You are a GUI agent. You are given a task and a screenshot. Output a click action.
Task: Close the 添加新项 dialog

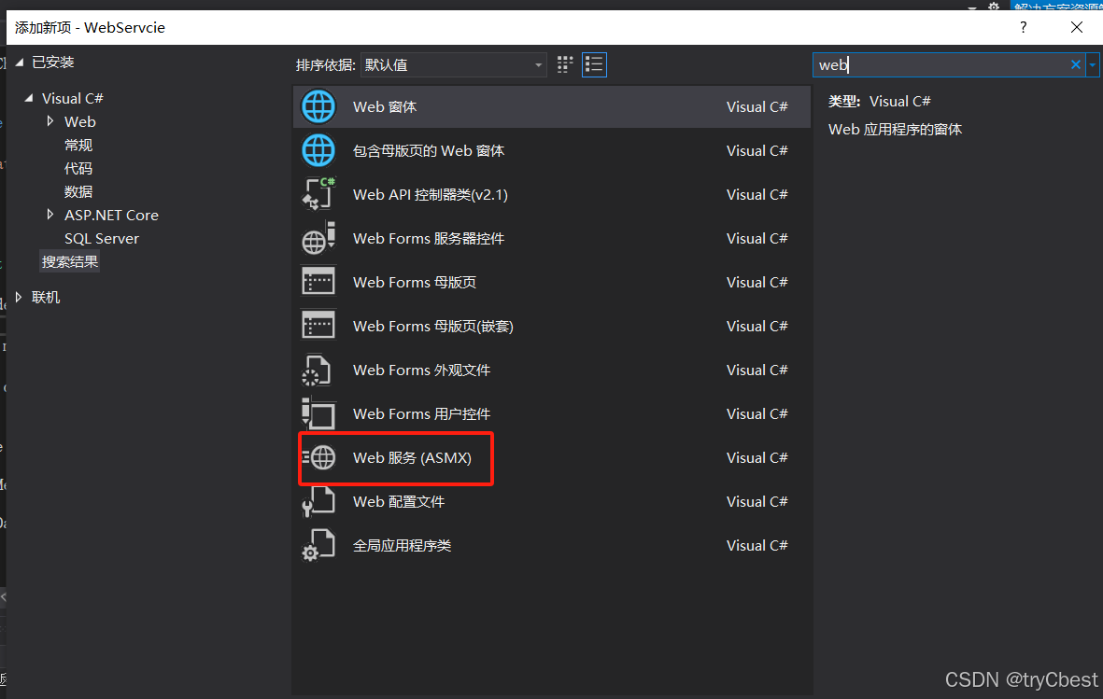click(x=1076, y=27)
